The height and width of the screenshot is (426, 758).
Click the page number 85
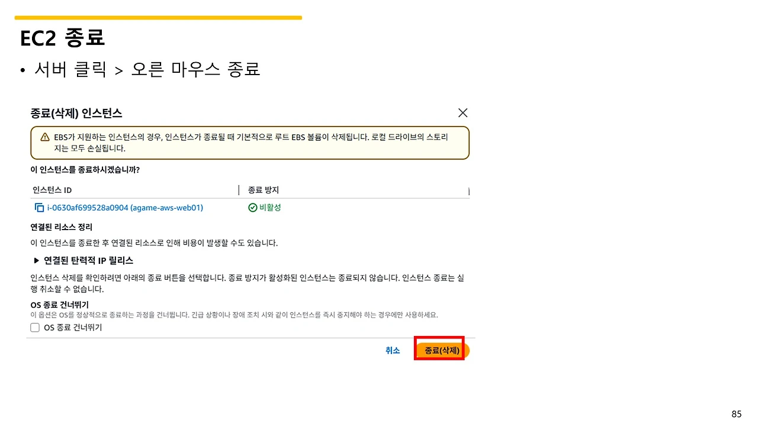point(736,414)
